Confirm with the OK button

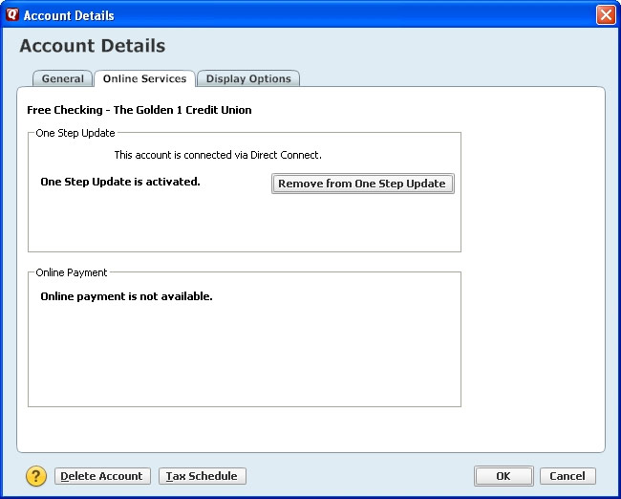pyautogui.click(x=503, y=476)
